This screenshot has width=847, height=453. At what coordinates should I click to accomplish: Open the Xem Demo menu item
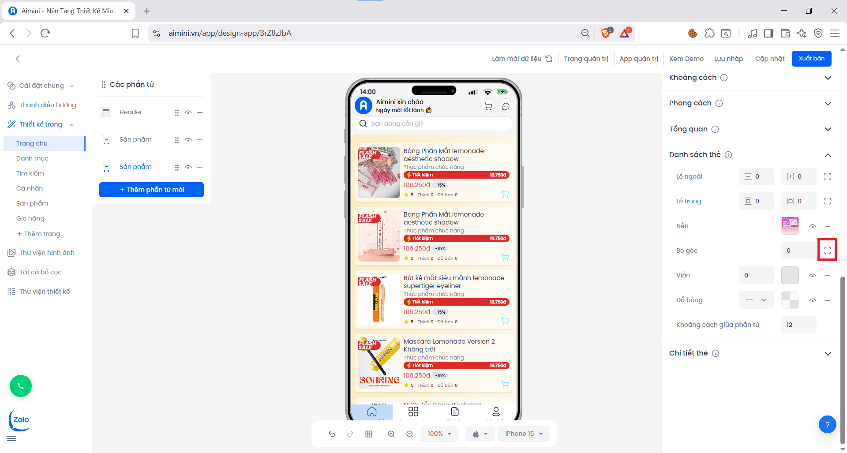[x=686, y=58]
